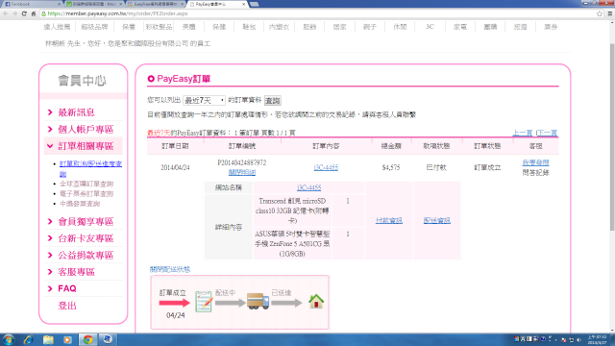Click the delivered house icon
This screenshot has height=346, width=615.
tap(316, 301)
